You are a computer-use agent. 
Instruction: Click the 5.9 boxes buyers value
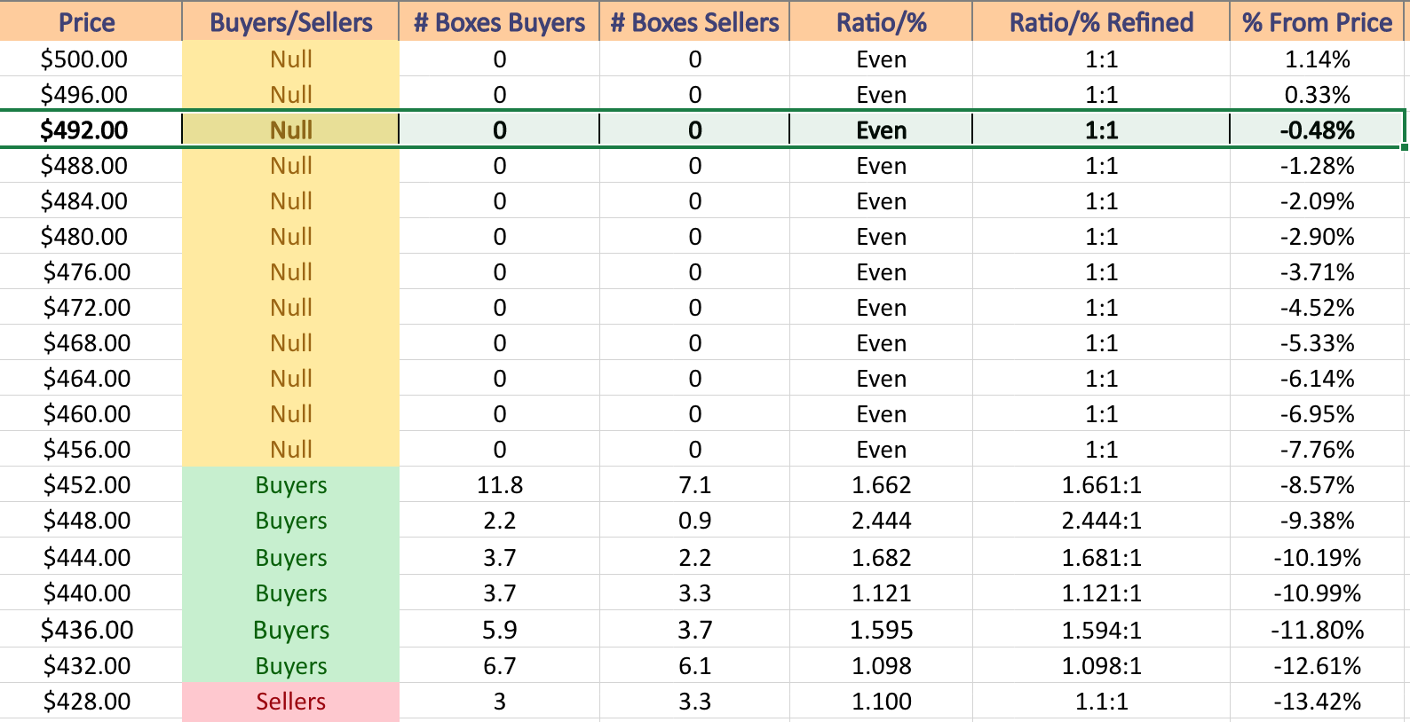pos(499,629)
